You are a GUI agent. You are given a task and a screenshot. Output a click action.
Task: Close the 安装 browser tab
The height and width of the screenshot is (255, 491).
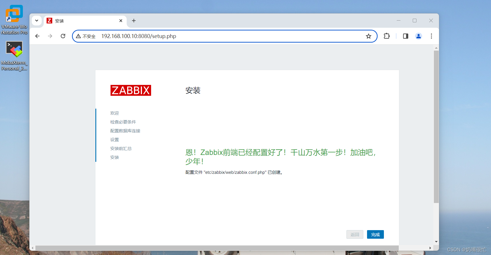click(121, 21)
